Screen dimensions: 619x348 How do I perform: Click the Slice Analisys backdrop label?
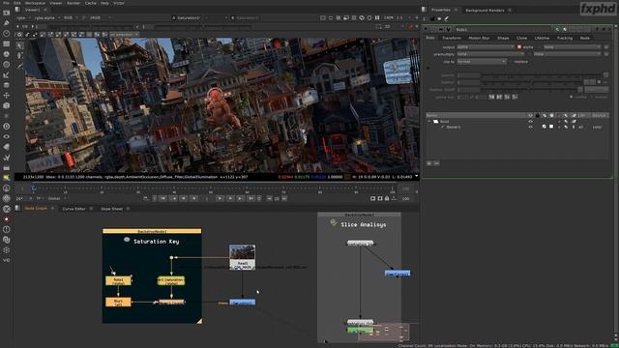[364, 224]
